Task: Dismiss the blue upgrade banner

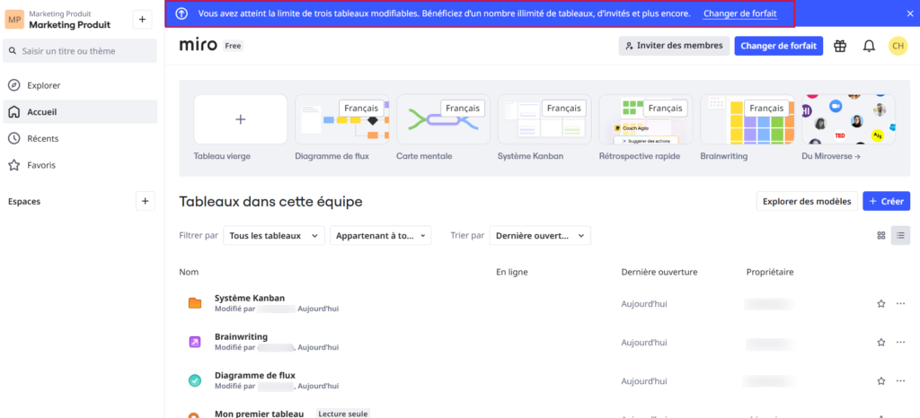Action: point(909,13)
